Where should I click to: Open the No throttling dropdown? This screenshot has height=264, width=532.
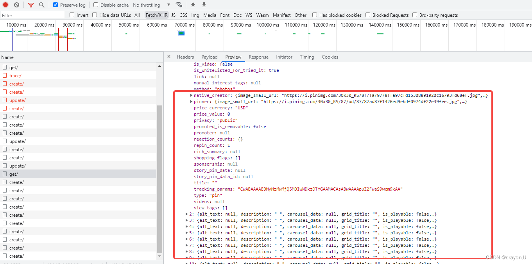[x=152, y=5]
